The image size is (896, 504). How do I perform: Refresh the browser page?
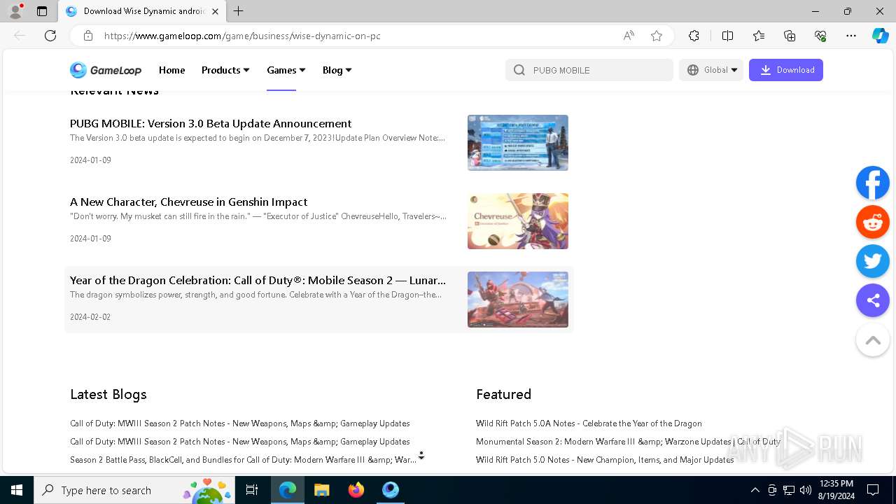(x=50, y=36)
